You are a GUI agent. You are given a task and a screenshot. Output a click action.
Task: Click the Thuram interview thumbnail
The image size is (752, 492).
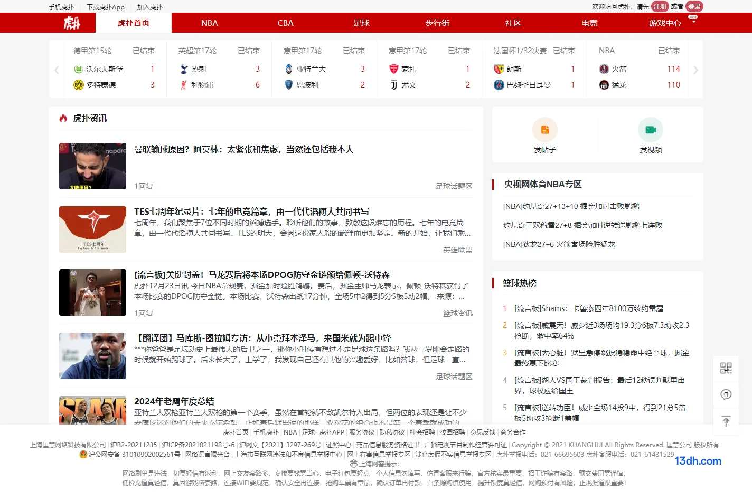[x=92, y=356]
